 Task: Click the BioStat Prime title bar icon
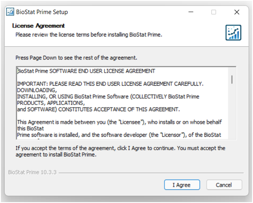point(10,12)
